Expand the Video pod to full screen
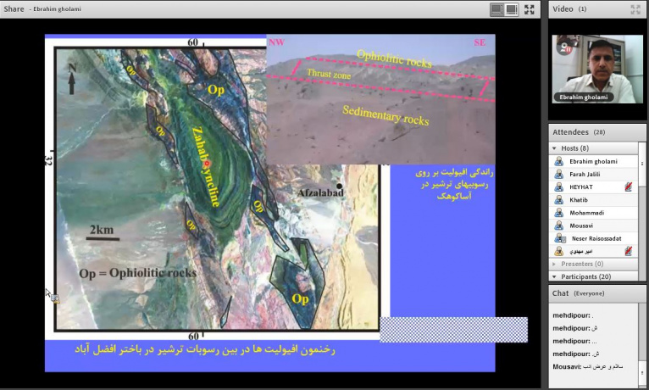The width and height of the screenshot is (649, 390). (x=635, y=9)
